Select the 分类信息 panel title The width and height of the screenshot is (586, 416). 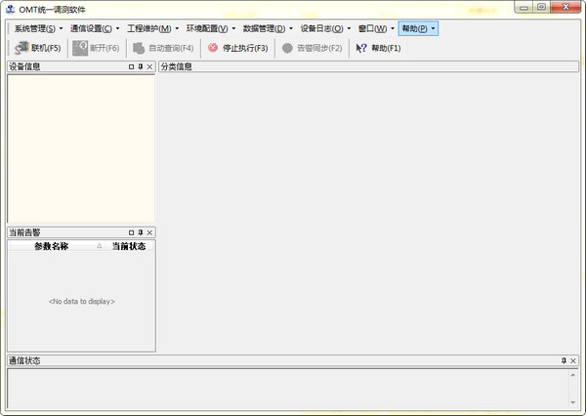click(x=177, y=66)
